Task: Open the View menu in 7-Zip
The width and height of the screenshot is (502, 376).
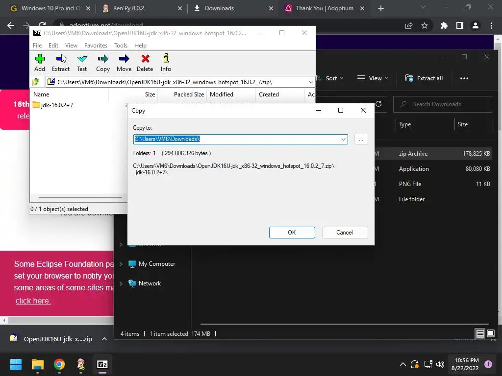Action: [71, 46]
